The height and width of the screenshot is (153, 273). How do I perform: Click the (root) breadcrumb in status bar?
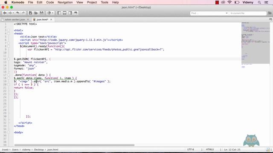[5, 150]
